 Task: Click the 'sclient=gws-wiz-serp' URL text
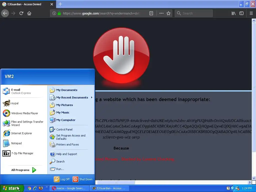pos(121,137)
